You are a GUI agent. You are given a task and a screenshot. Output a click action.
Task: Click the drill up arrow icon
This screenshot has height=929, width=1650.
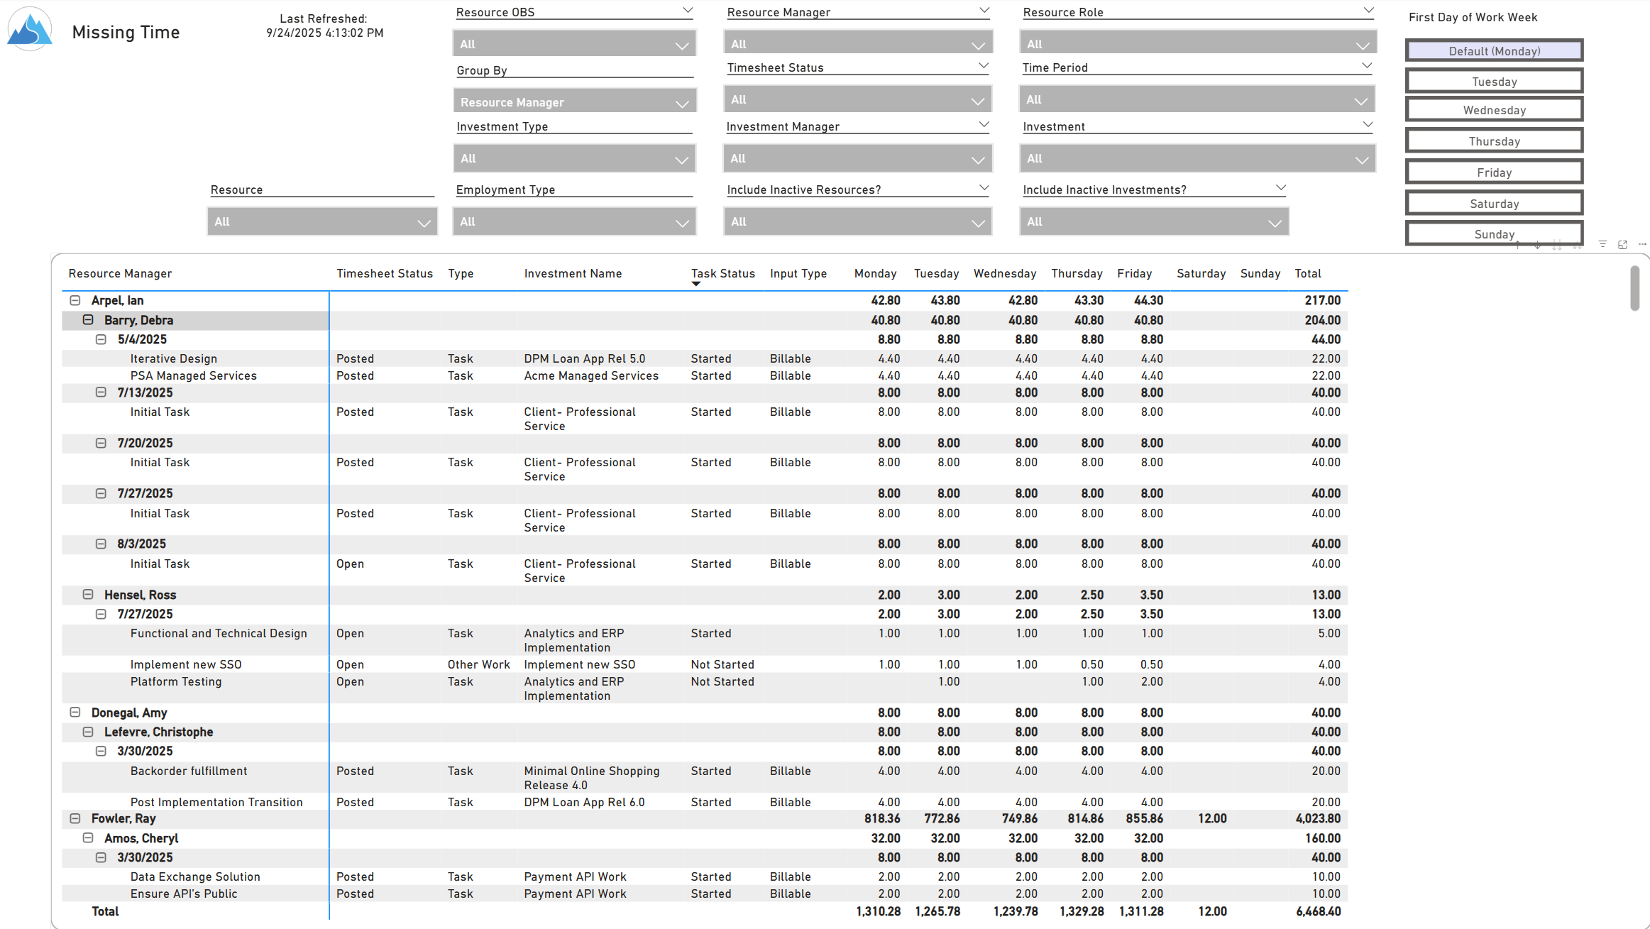coord(1517,246)
